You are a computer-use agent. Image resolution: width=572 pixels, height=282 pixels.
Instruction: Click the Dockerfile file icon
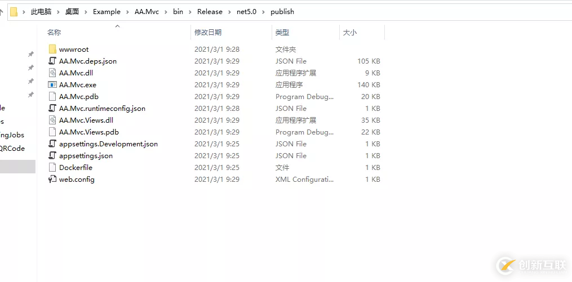(x=52, y=168)
